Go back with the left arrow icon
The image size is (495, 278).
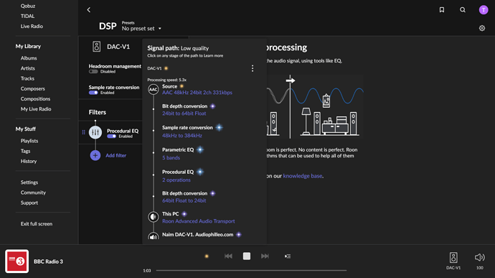[89, 10]
